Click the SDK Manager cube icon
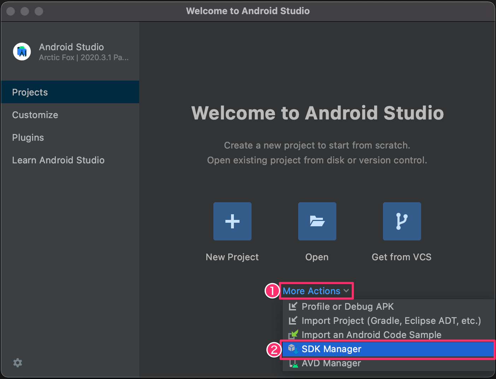Viewport: 496px width, 379px height. [293, 349]
